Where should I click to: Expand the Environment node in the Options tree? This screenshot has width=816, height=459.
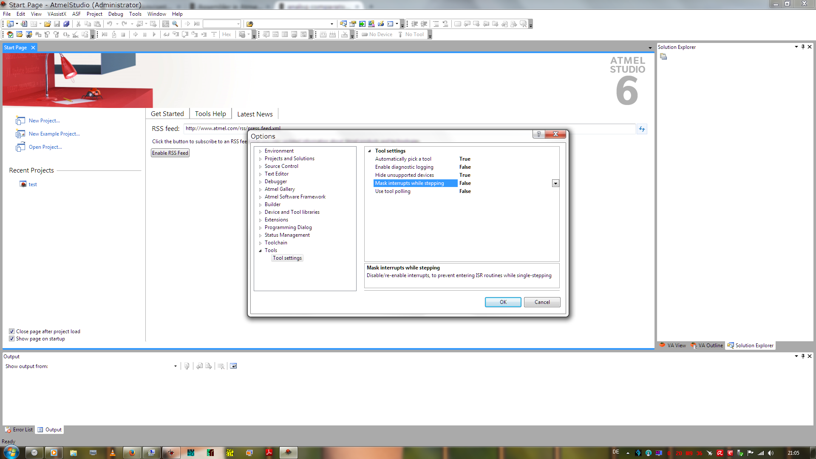[x=260, y=151]
